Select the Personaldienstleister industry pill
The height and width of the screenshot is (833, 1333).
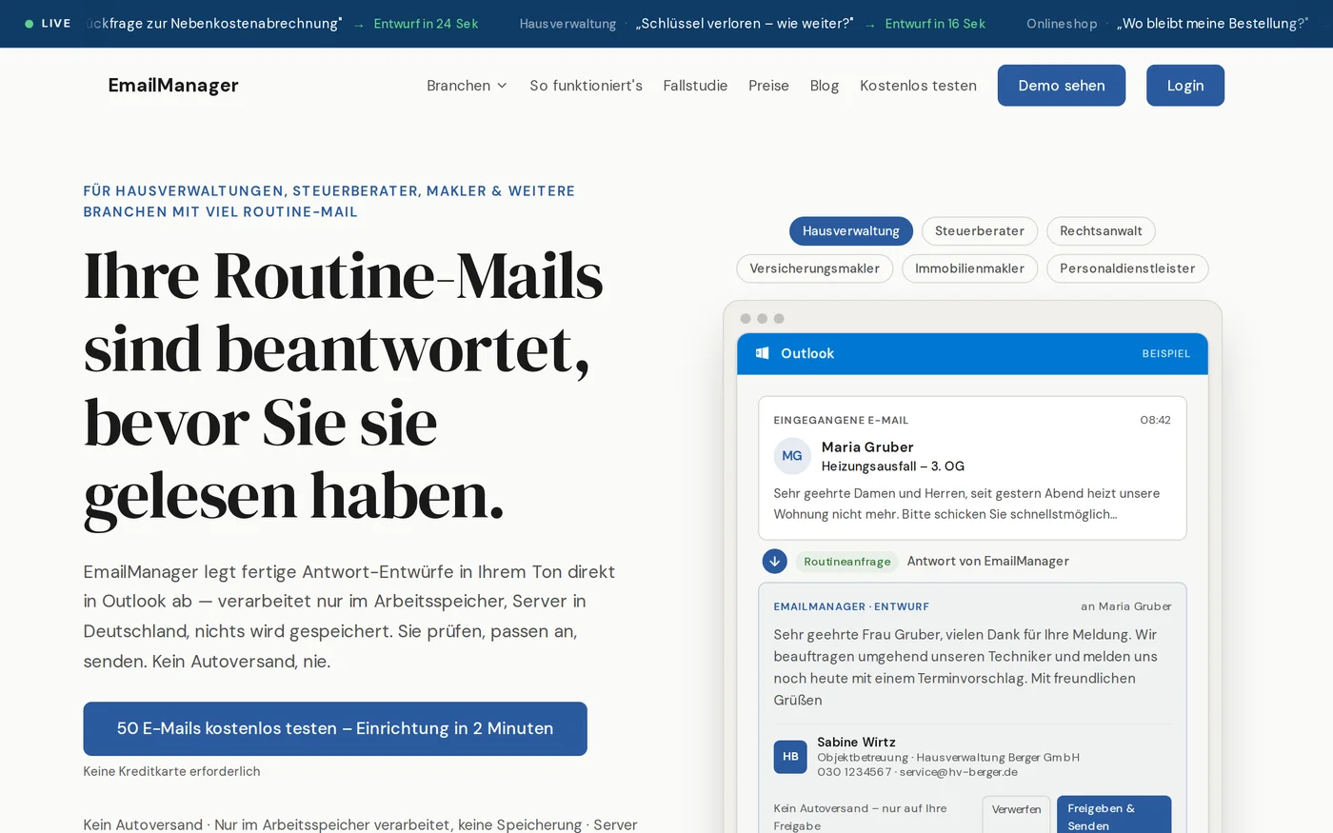coord(1127,268)
